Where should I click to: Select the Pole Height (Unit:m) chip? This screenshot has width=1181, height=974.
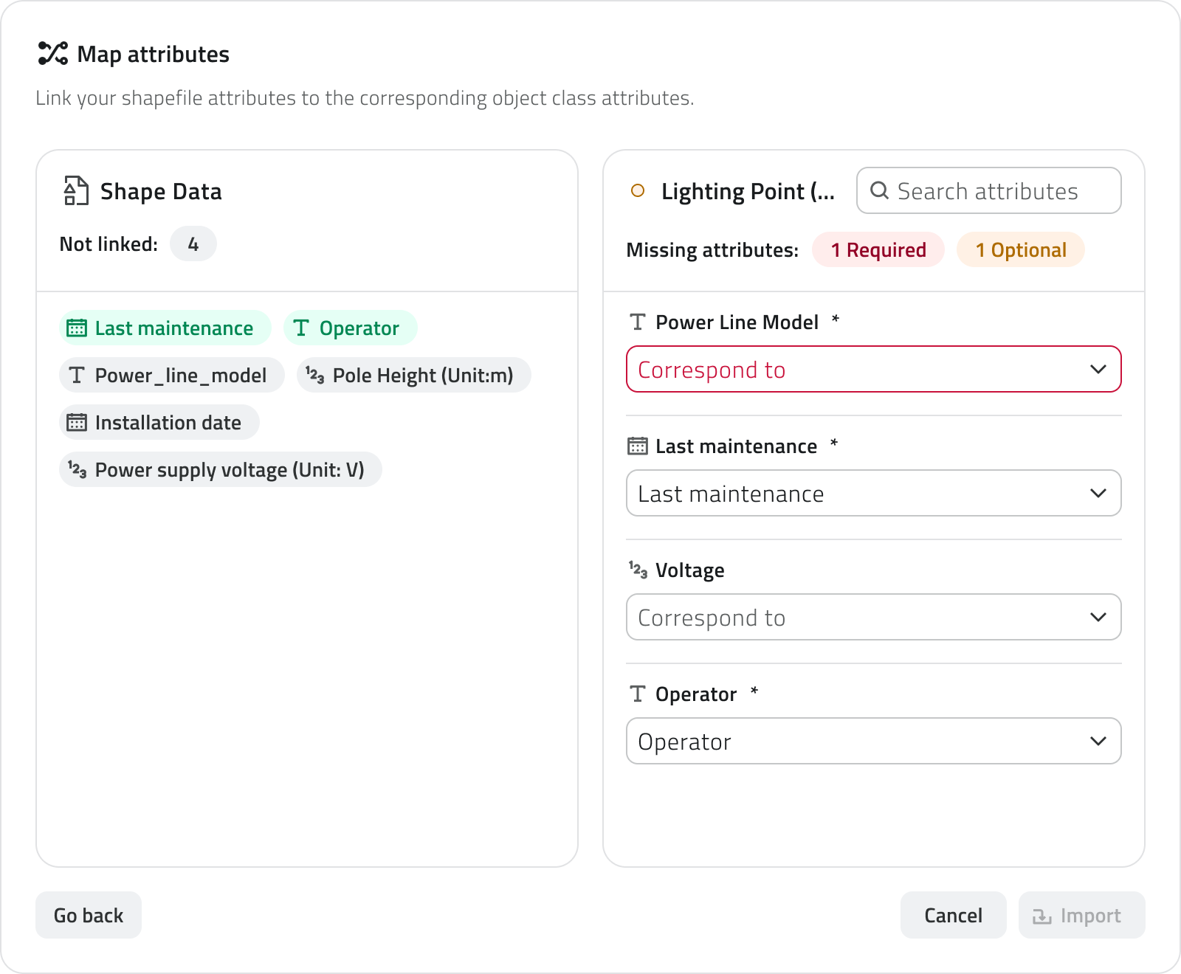413,376
